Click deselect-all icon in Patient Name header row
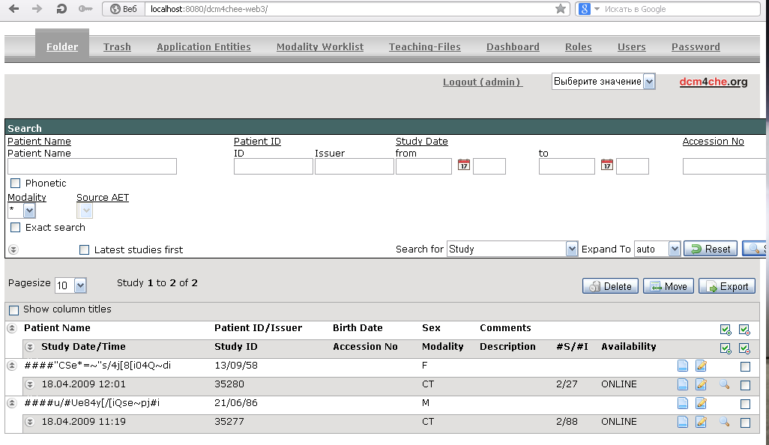Viewport: 769px width, 445px height. tap(744, 330)
